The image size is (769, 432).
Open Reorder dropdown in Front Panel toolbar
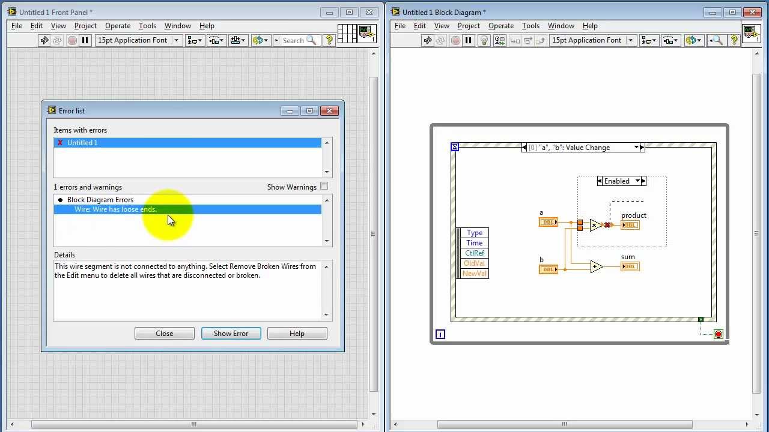pyautogui.click(x=260, y=40)
